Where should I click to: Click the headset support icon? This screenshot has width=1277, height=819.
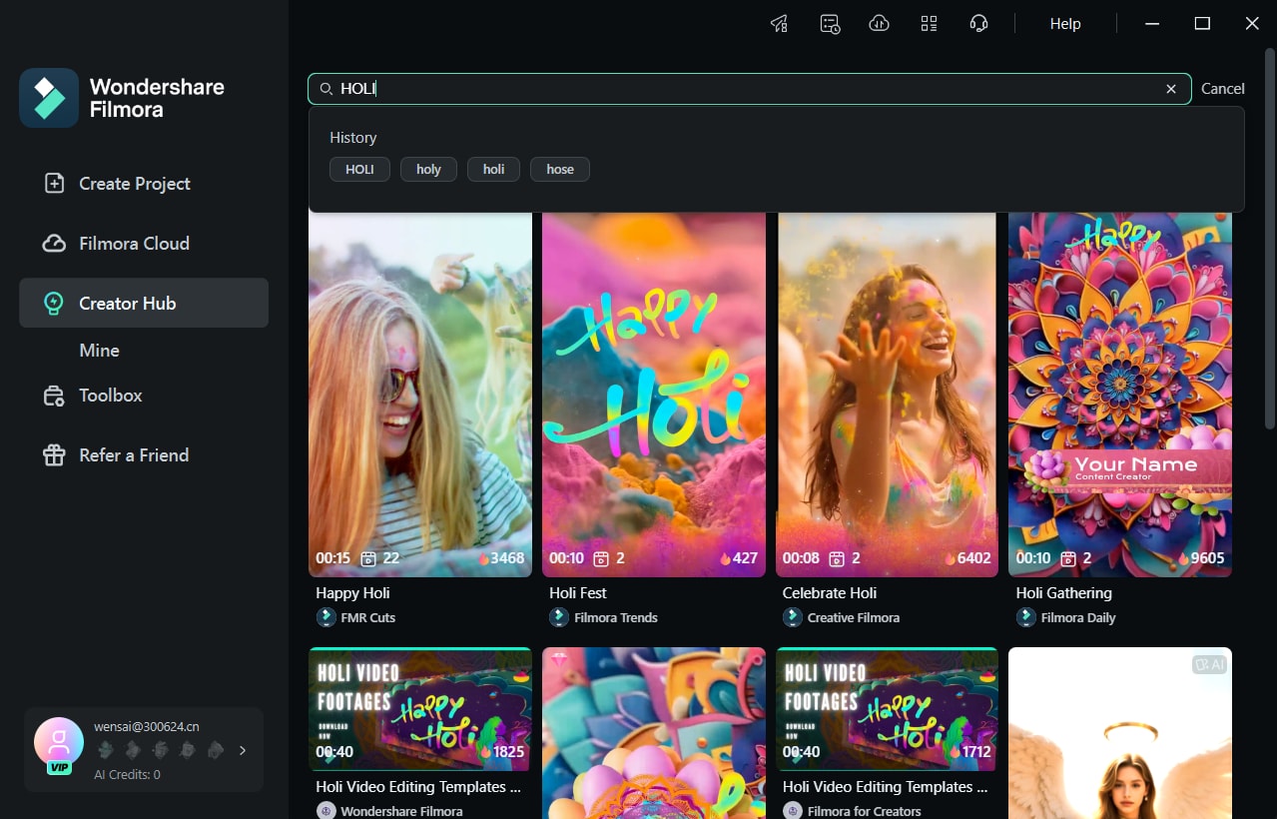(x=978, y=23)
